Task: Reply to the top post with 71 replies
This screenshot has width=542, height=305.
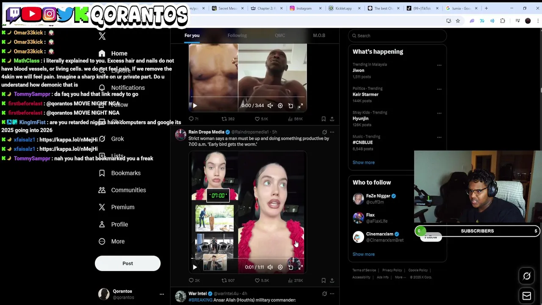Action: pos(194,119)
